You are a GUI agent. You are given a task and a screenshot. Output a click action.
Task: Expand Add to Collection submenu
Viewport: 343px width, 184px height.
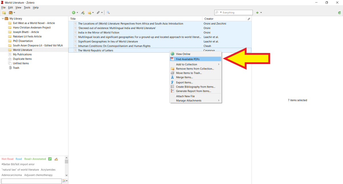click(196, 64)
